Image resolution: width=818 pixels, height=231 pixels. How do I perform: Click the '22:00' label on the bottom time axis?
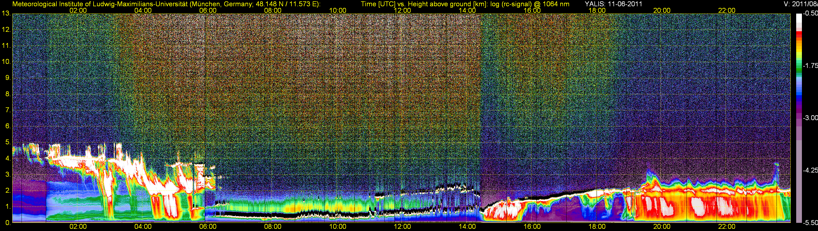pyautogui.click(x=727, y=227)
